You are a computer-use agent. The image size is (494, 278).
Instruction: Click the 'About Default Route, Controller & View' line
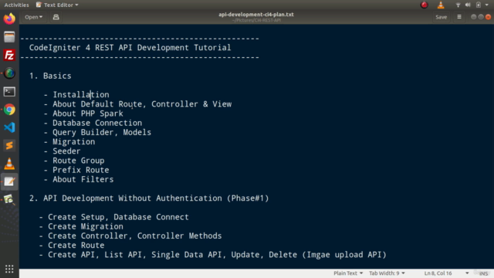[142, 104]
